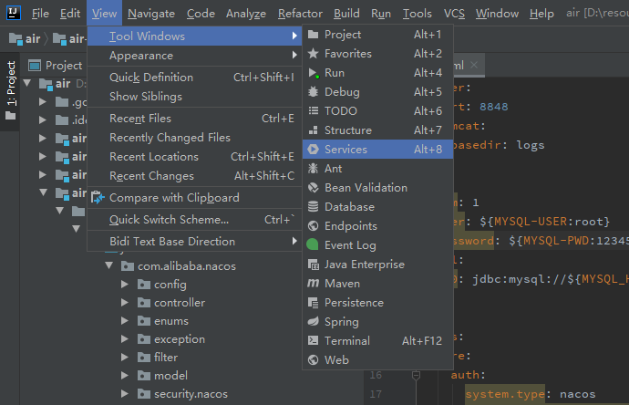Click the Debug bug icon
Image resolution: width=629 pixels, height=405 pixels.
314,92
